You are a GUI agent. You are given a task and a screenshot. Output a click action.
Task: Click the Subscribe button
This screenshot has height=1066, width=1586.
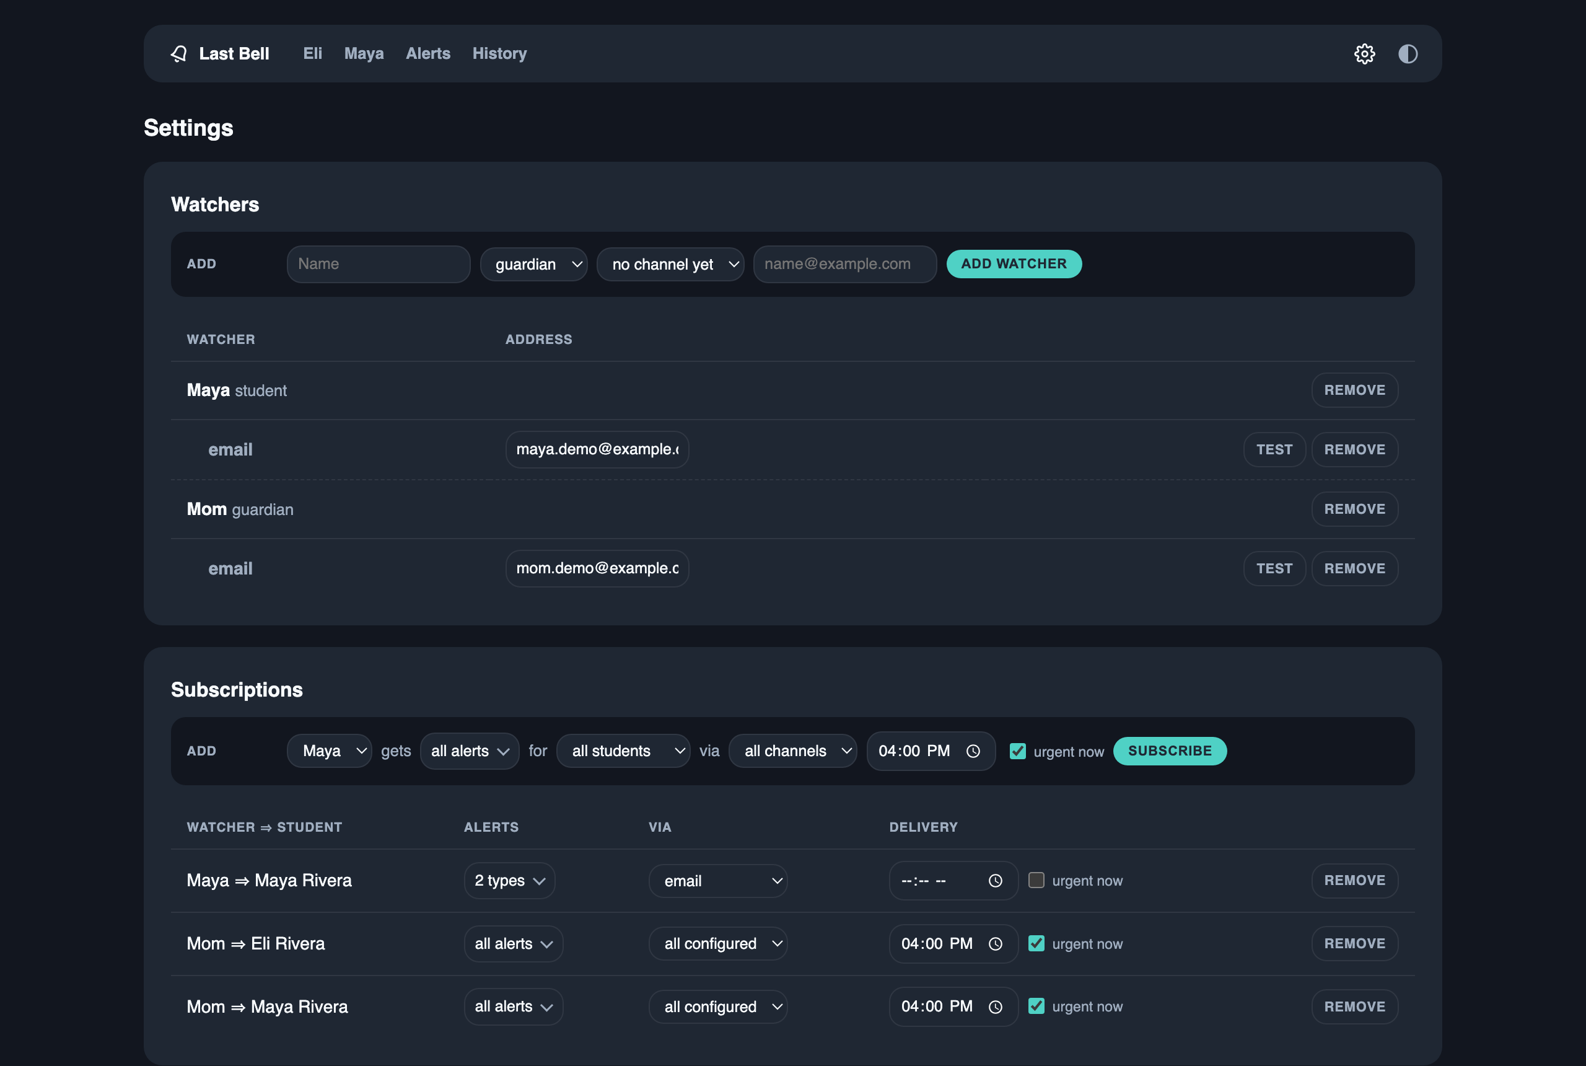pos(1170,751)
